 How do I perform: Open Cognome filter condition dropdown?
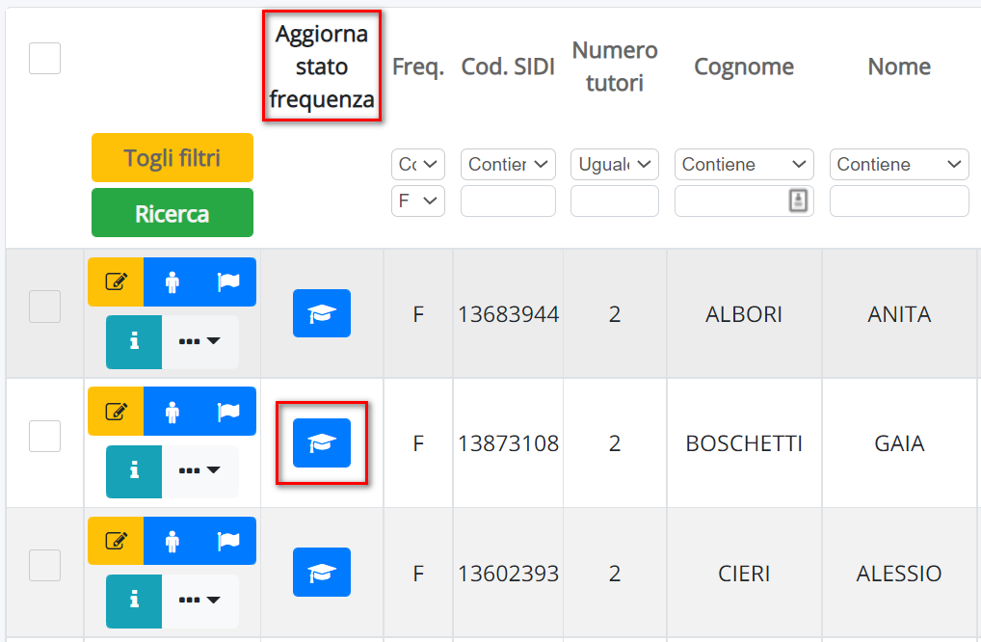[744, 165]
